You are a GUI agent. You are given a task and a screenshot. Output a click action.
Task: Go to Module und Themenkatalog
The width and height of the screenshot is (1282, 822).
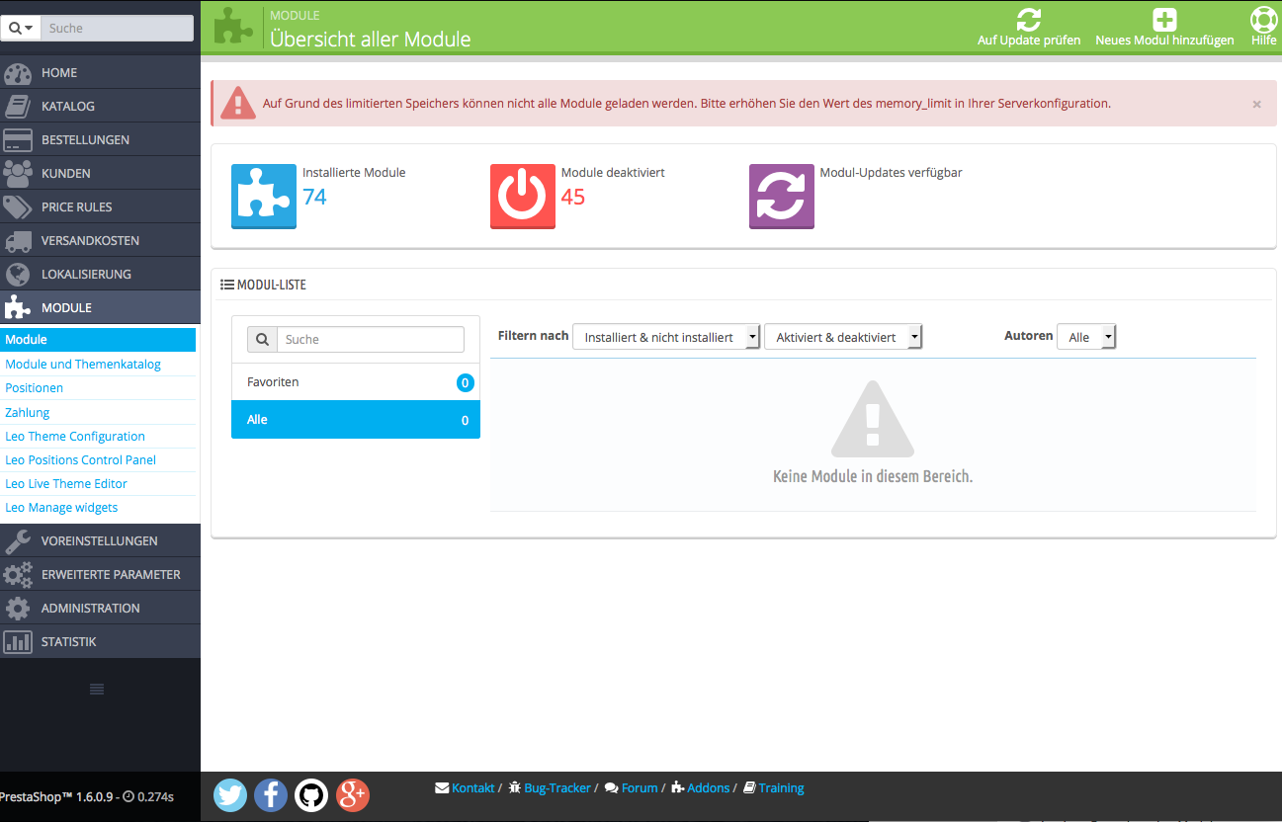click(x=83, y=365)
